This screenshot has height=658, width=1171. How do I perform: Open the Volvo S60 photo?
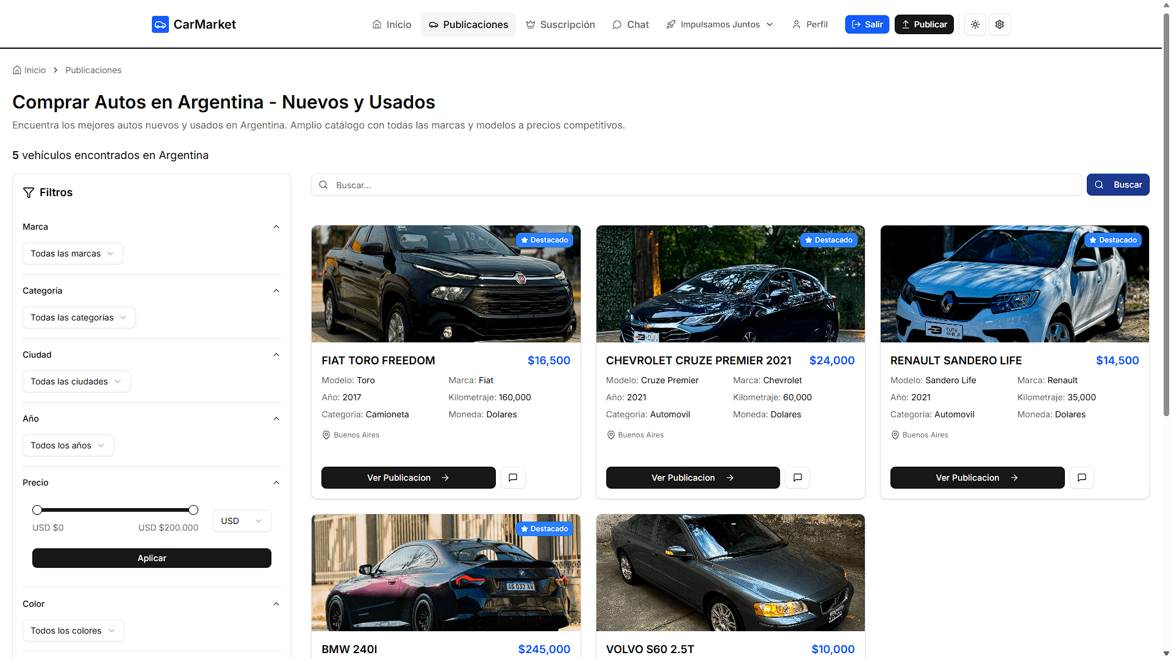click(x=730, y=573)
